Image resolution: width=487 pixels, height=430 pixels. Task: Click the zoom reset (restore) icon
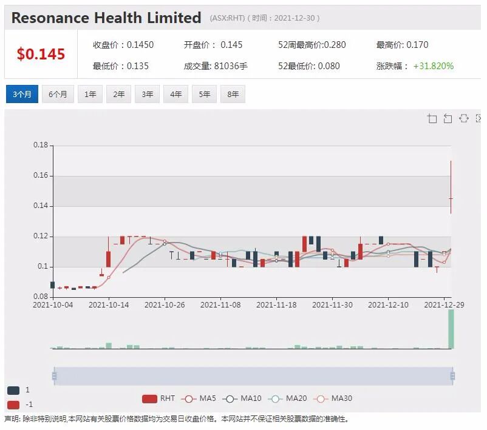click(x=448, y=118)
